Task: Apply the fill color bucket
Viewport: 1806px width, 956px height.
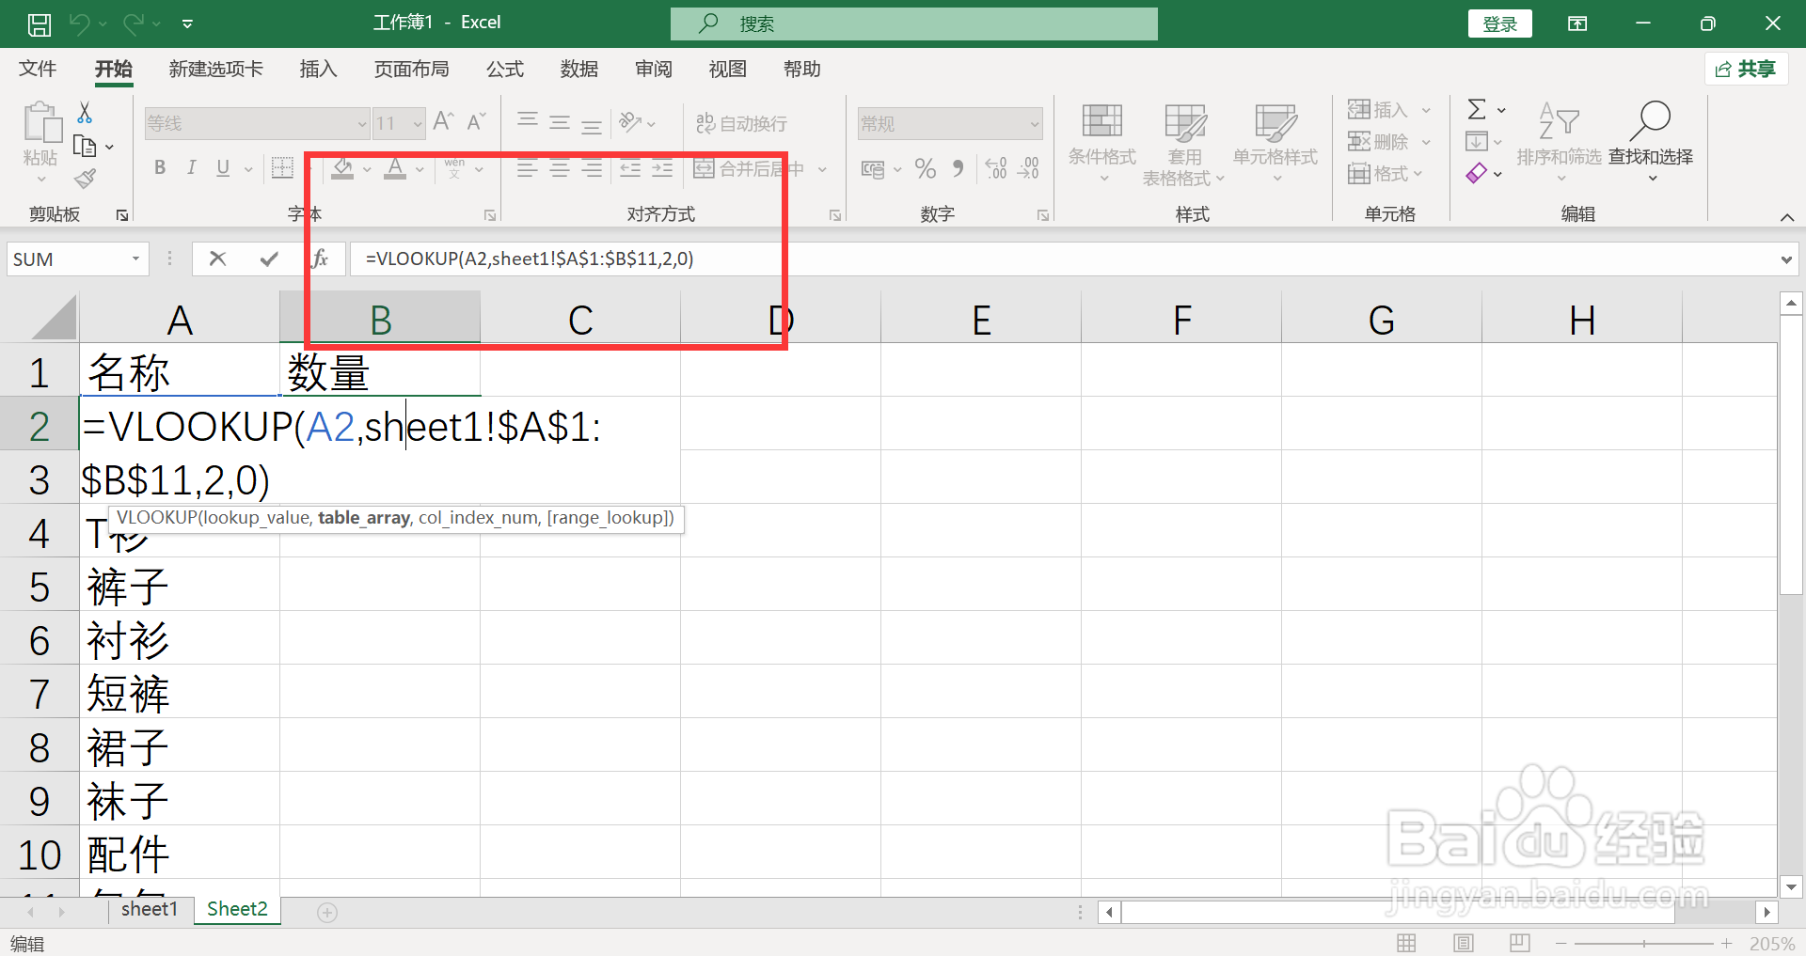Action: pyautogui.click(x=342, y=168)
